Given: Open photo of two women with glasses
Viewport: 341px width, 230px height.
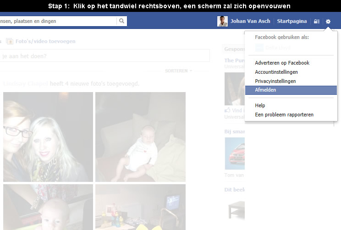Looking at the screenshot, I should (x=48, y=137).
